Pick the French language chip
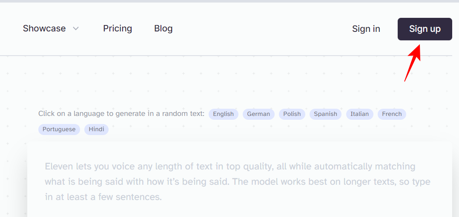Image resolution: width=459 pixels, height=217 pixels. coord(392,114)
